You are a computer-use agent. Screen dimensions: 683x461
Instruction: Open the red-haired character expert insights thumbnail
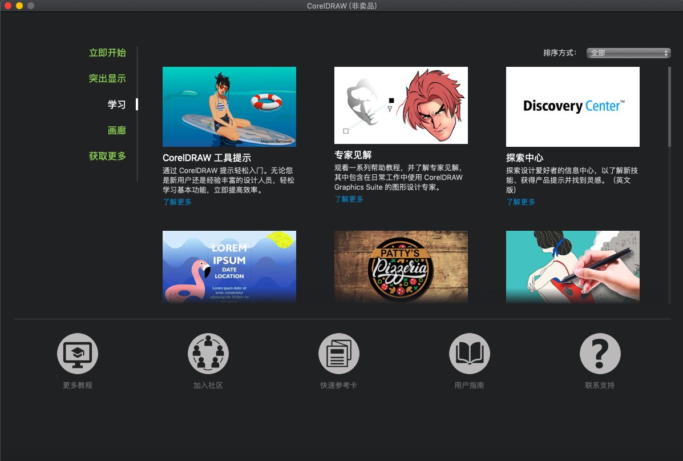pyautogui.click(x=401, y=105)
